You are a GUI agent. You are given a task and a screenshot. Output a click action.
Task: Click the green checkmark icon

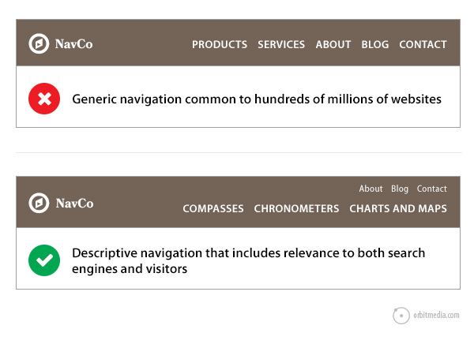tap(43, 260)
